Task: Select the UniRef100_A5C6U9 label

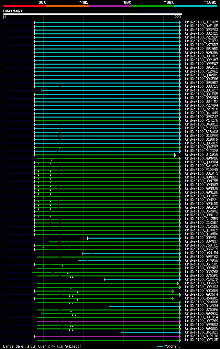Action: pos(201,291)
